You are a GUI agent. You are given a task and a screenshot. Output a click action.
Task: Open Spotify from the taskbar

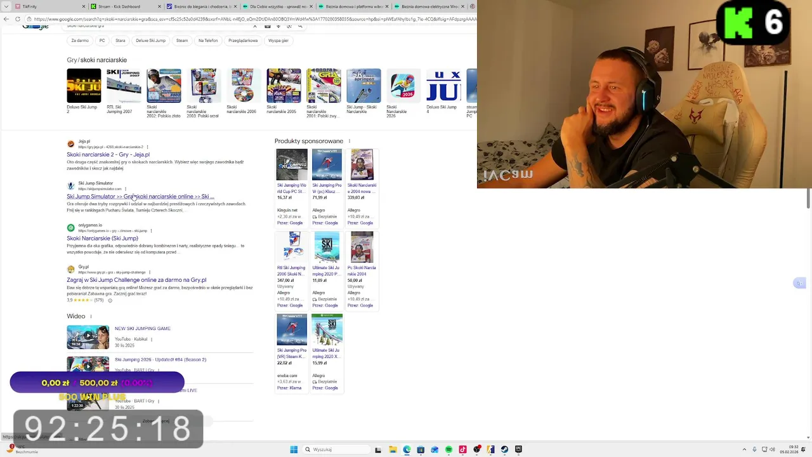click(x=449, y=449)
